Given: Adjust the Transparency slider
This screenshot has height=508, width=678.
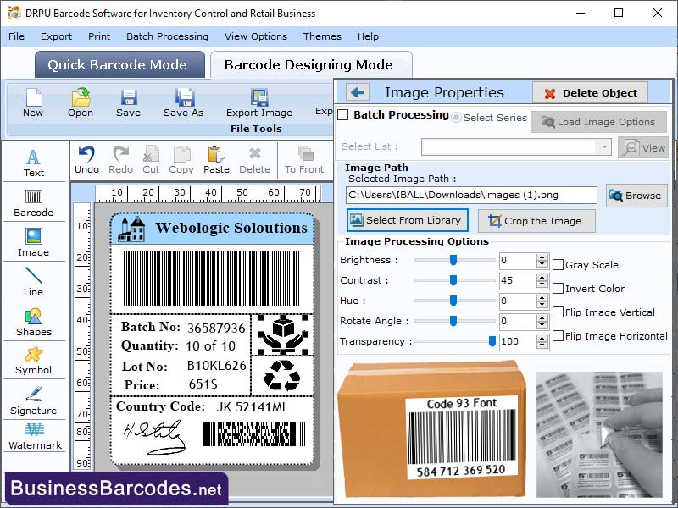Looking at the screenshot, I should pyautogui.click(x=494, y=341).
